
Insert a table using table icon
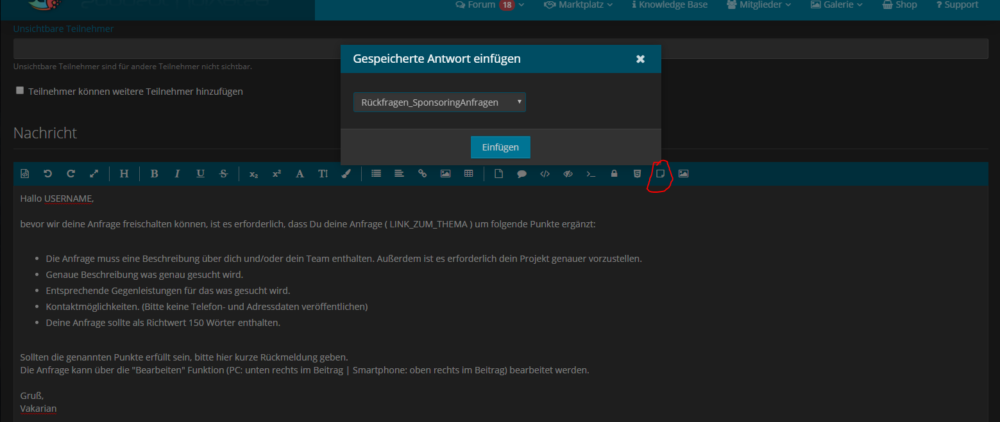tap(468, 174)
